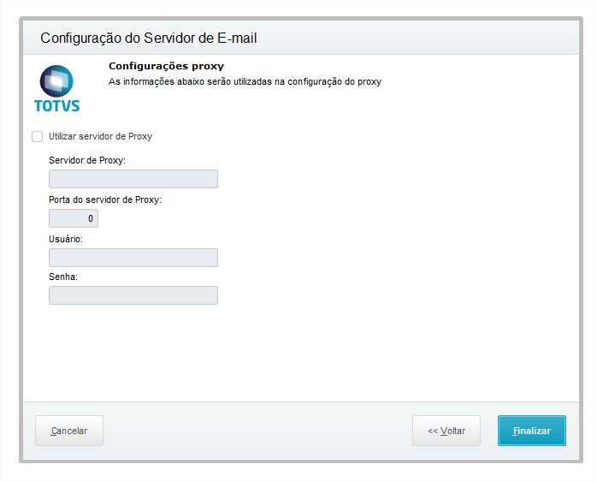Go back with the << Voltar button

point(446,431)
